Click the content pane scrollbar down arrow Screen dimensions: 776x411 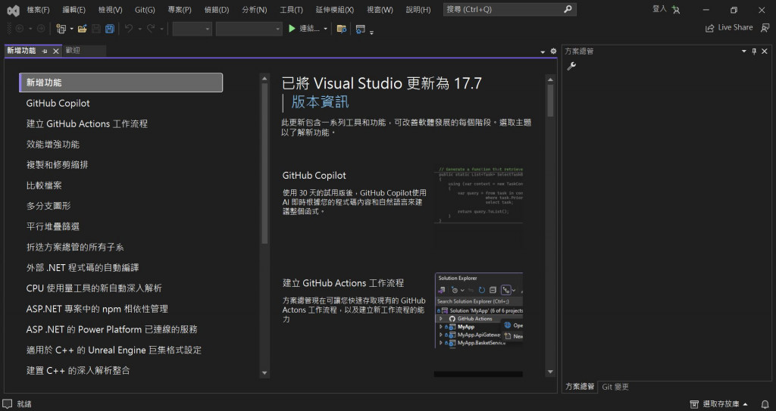pyautogui.click(x=550, y=372)
